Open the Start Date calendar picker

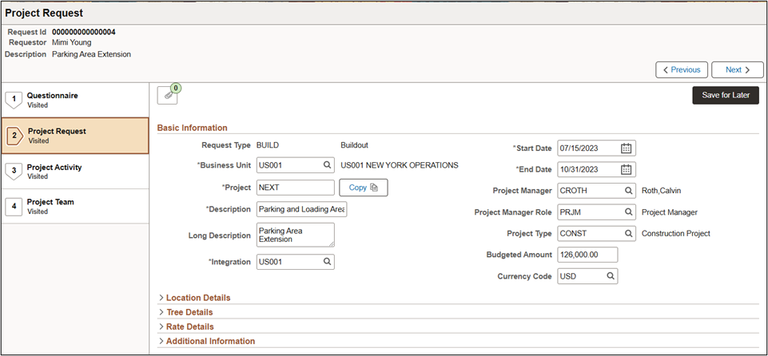click(626, 148)
